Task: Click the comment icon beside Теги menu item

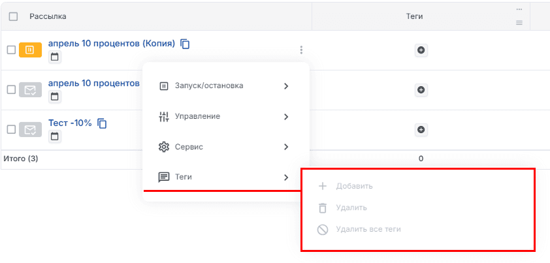Action: (164, 178)
